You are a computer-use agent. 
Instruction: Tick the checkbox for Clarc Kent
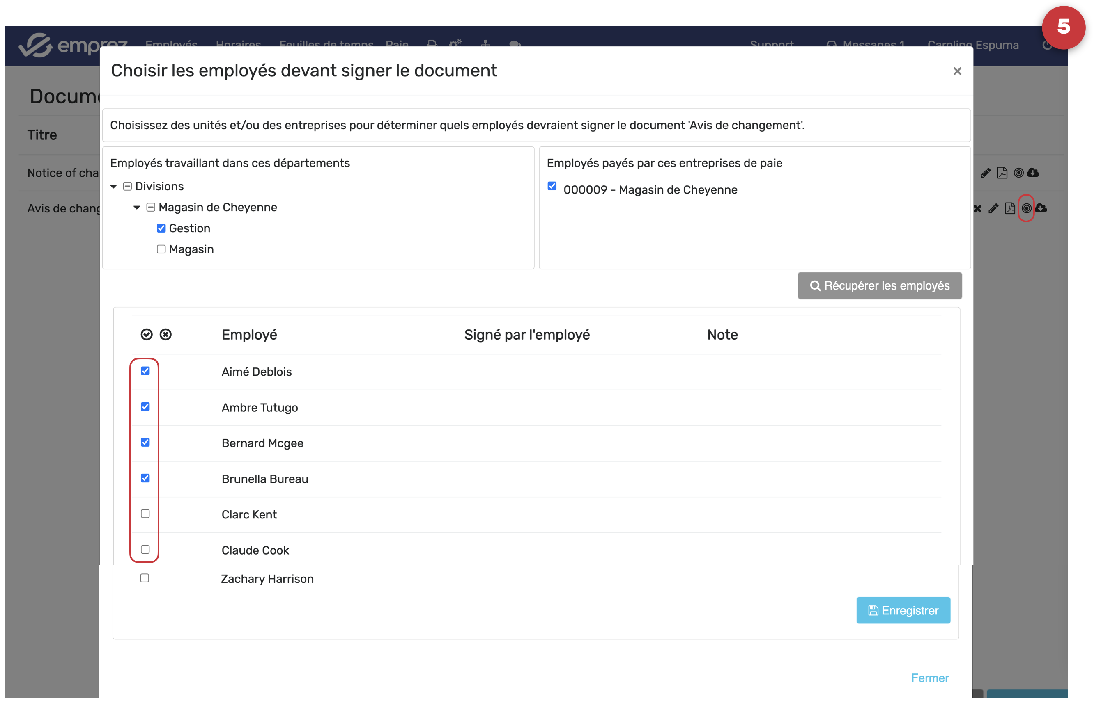(x=145, y=514)
